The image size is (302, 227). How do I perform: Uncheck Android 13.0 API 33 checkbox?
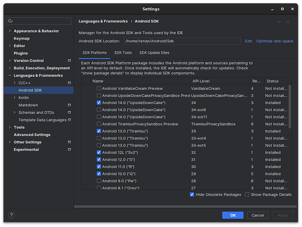pos(99,131)
